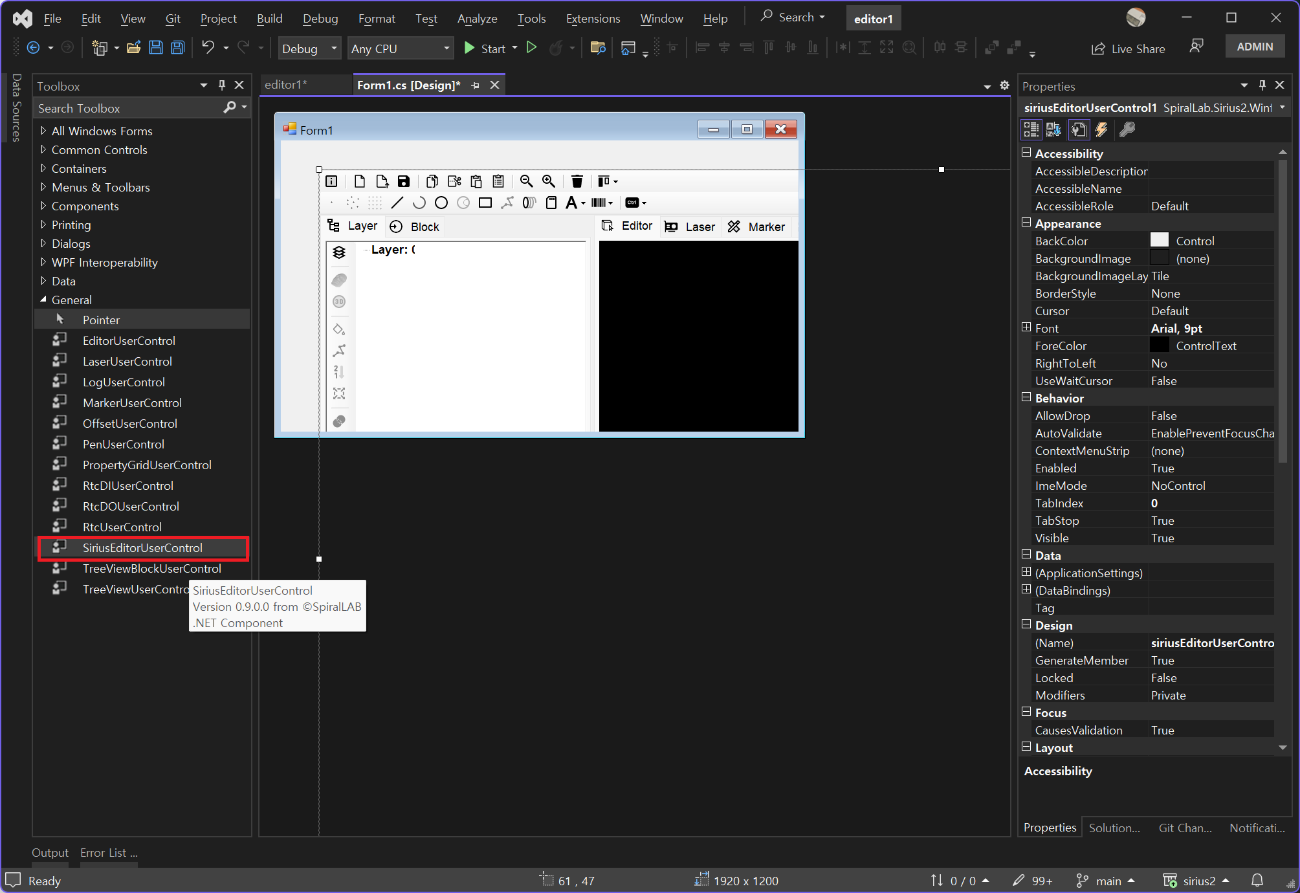Switch to the Marker tab in form
The width and height of the screenshot is (1300, 893).
(756, 226)
